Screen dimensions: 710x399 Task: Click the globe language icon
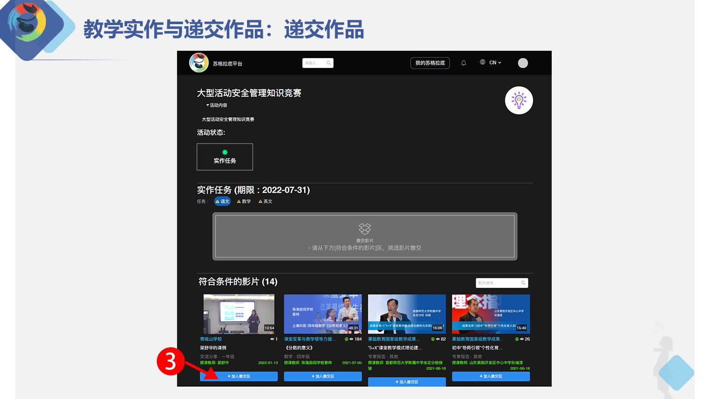pyautogui.click(x=482, y=63)
